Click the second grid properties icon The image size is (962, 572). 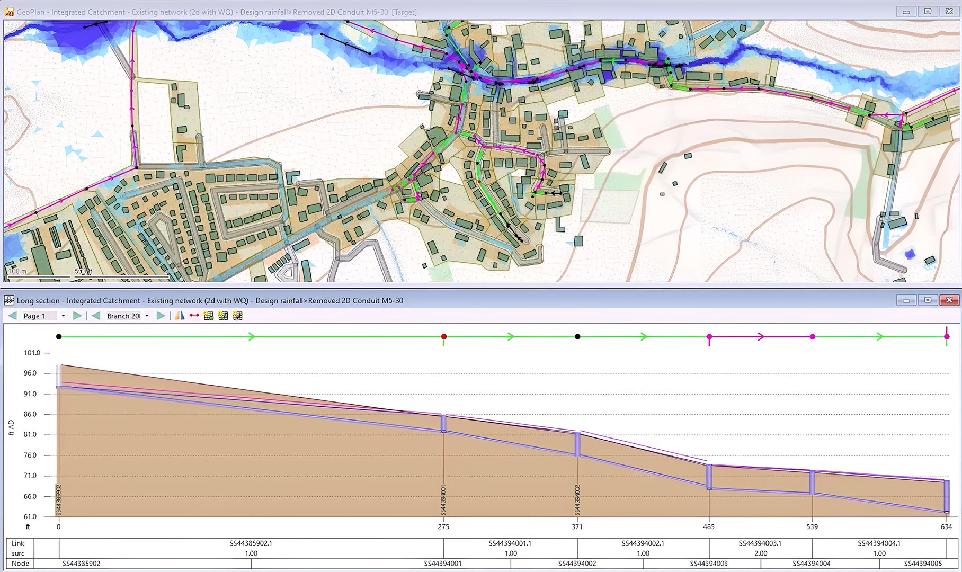click(223, 316)
